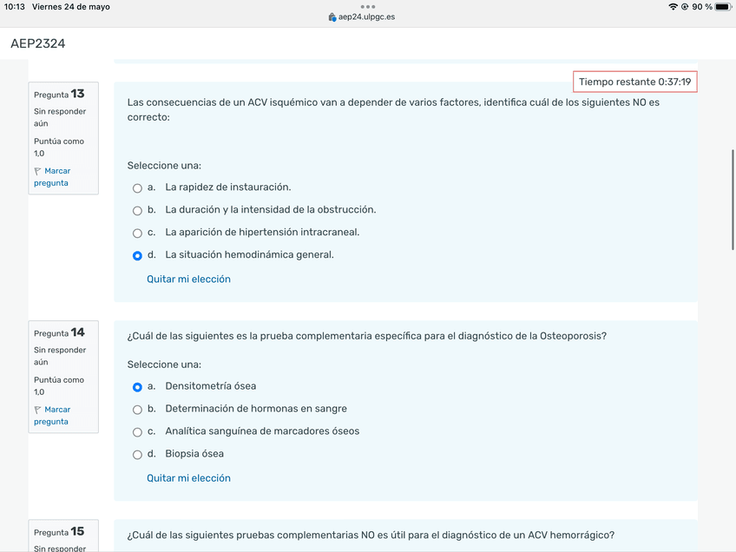736x552 pixels.
Task: Clear choice for question 14
Action: (188, 478)
